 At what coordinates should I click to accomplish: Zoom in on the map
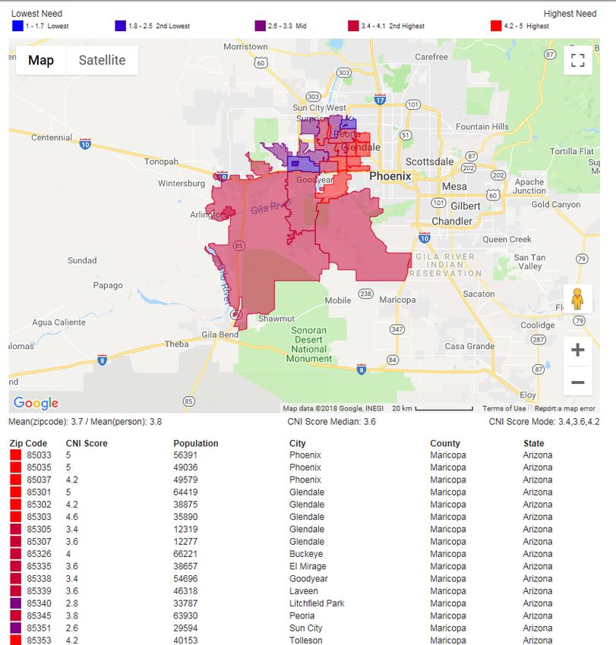(578, 350)
